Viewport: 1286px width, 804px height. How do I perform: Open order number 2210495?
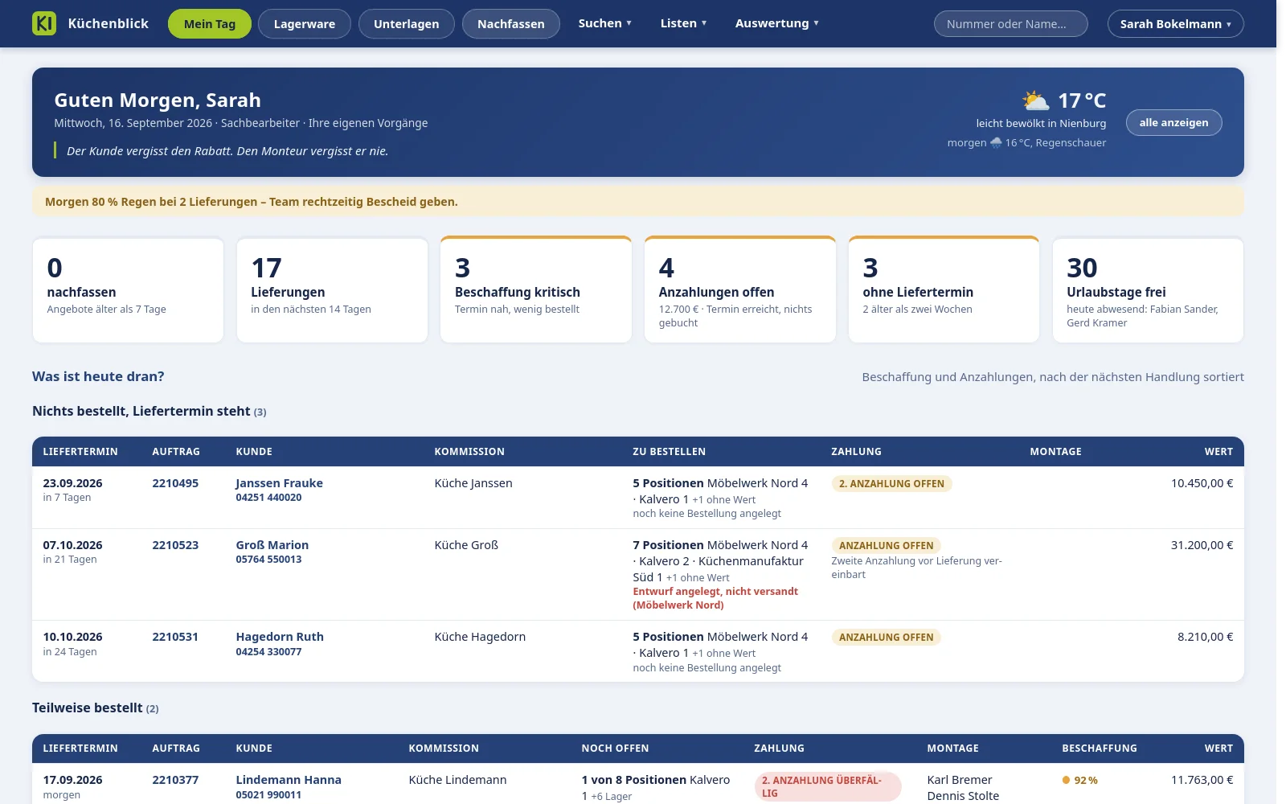(x=175, y=483)
